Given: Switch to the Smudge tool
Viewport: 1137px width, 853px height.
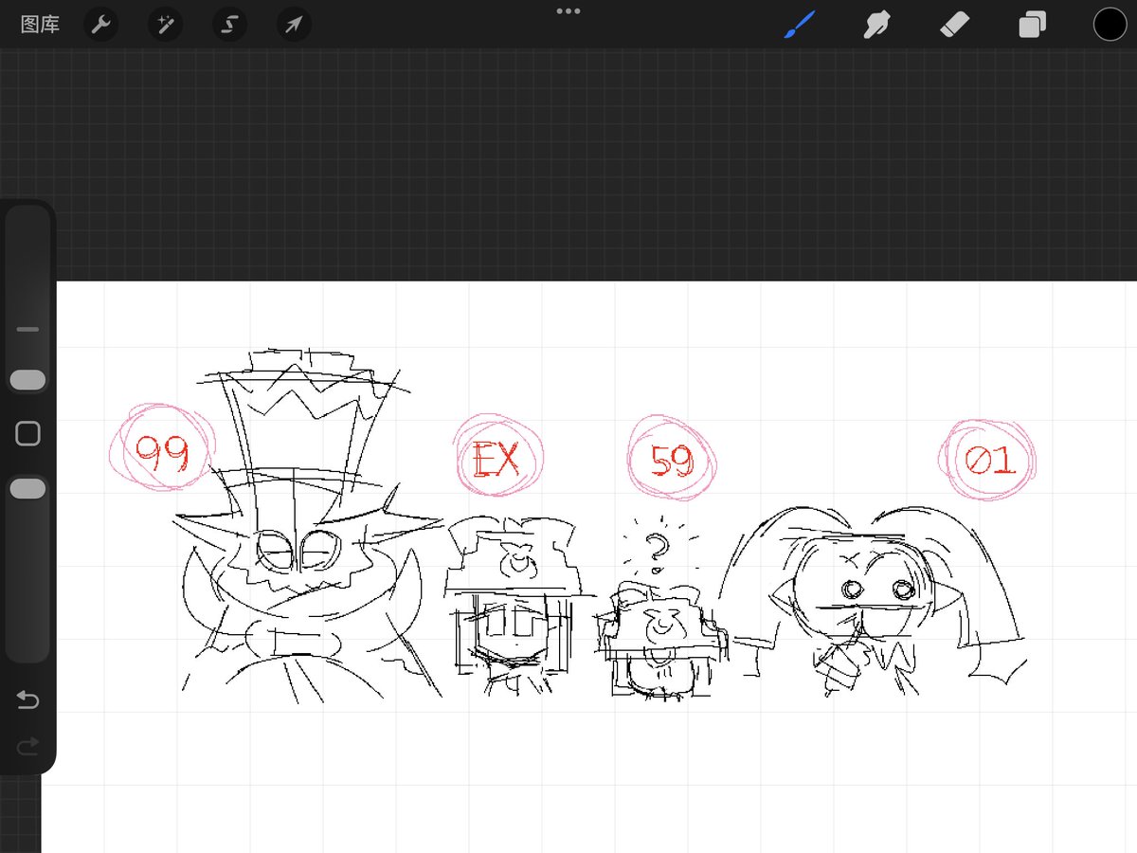Looking at the screenshot, I should click(x=876, y=25).
